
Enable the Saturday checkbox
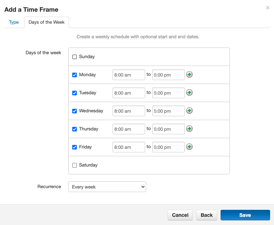(74, 165)
